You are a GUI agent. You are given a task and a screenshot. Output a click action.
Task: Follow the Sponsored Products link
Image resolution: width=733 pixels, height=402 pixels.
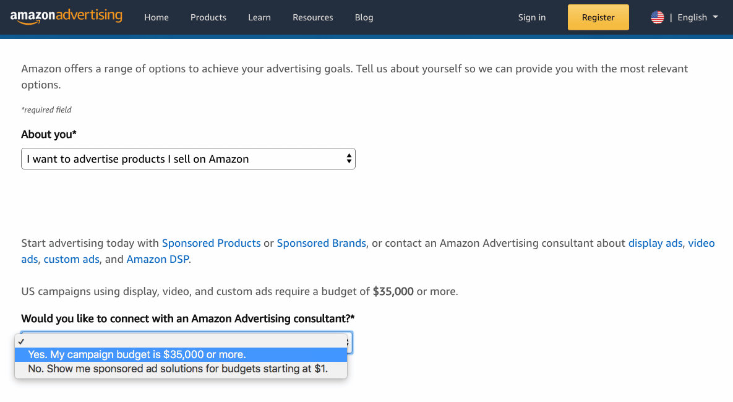[x=211, y=243]
